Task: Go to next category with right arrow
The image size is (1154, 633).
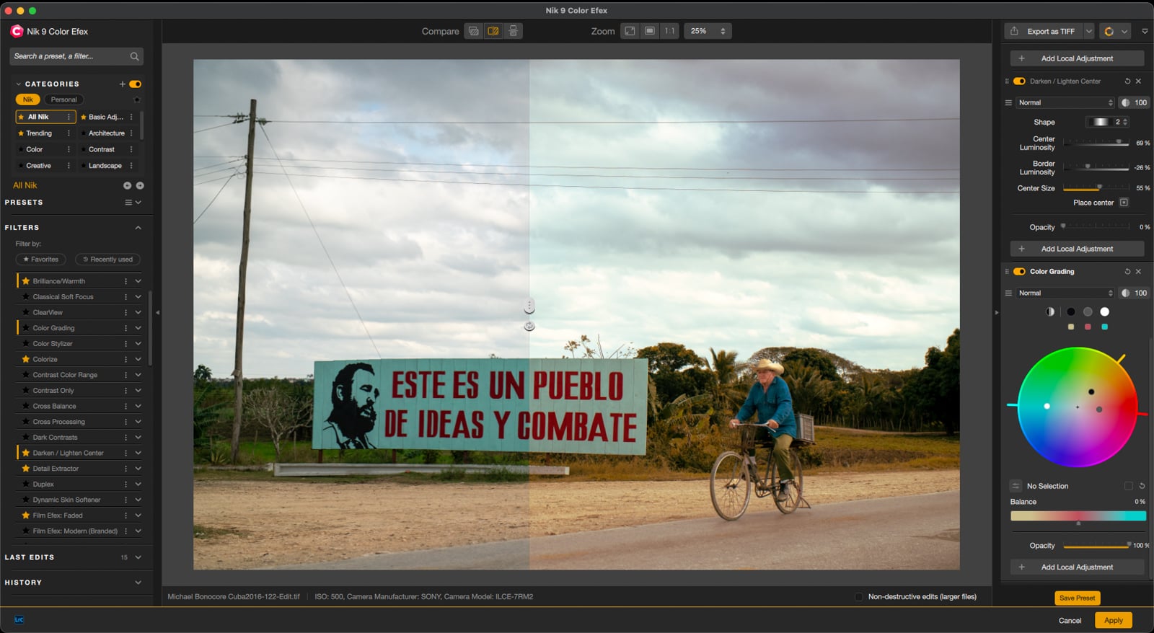Action: tap(140, 185)
